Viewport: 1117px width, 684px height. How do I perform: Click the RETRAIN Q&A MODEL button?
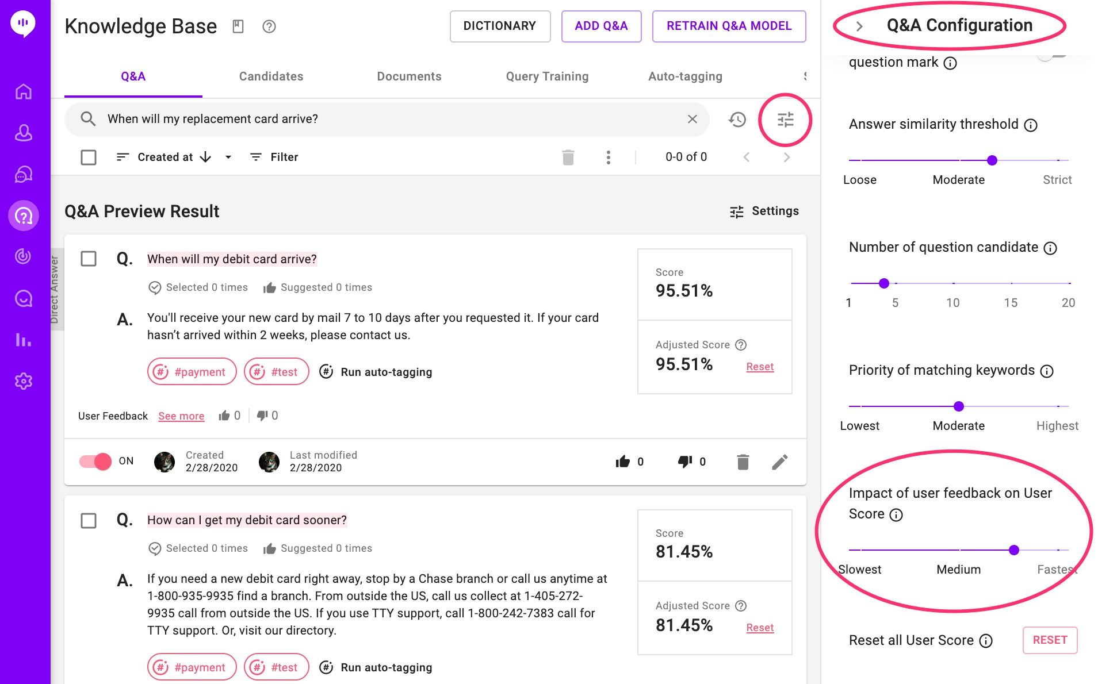coord(729,26)
